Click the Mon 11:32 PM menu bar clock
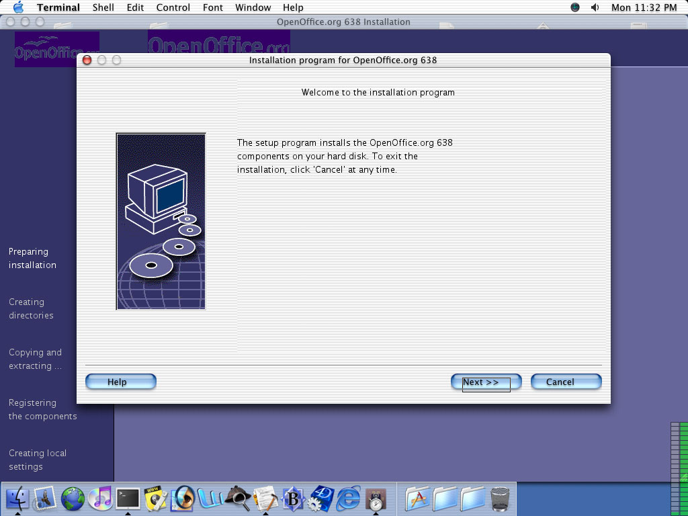Viewport: 688px width, 516px height. [644, 7]
